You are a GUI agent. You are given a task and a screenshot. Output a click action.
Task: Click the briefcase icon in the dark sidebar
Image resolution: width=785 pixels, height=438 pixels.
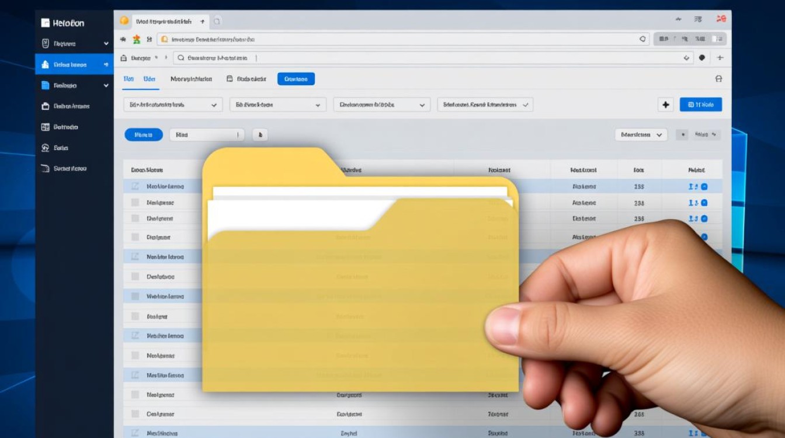pos(46,106)
